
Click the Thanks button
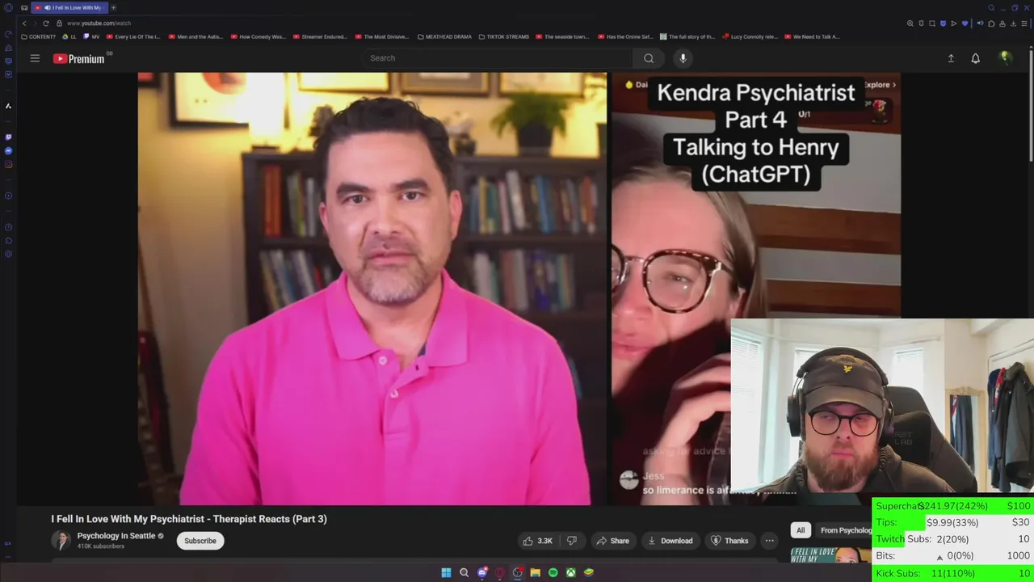[x=729, y=541]
